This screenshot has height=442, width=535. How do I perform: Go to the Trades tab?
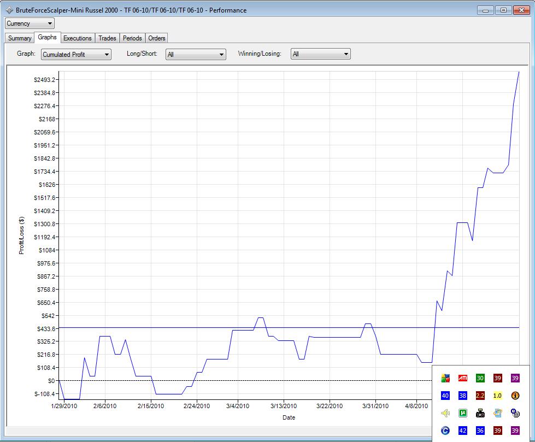click(107, 38)
